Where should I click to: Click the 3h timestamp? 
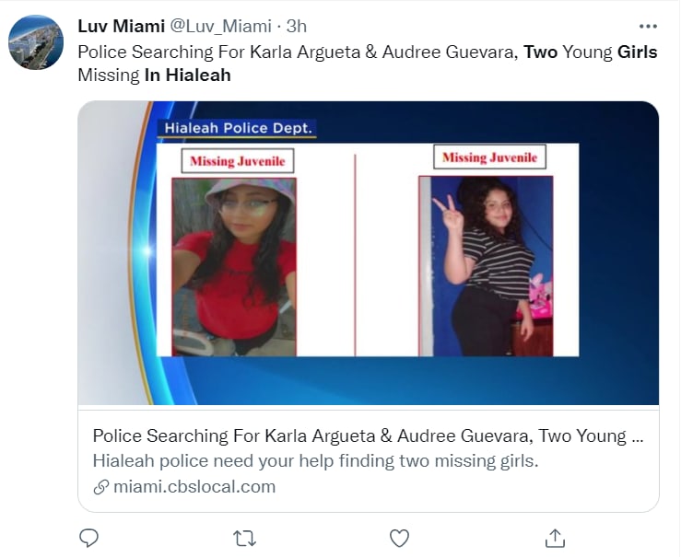(x=296, y=27)
